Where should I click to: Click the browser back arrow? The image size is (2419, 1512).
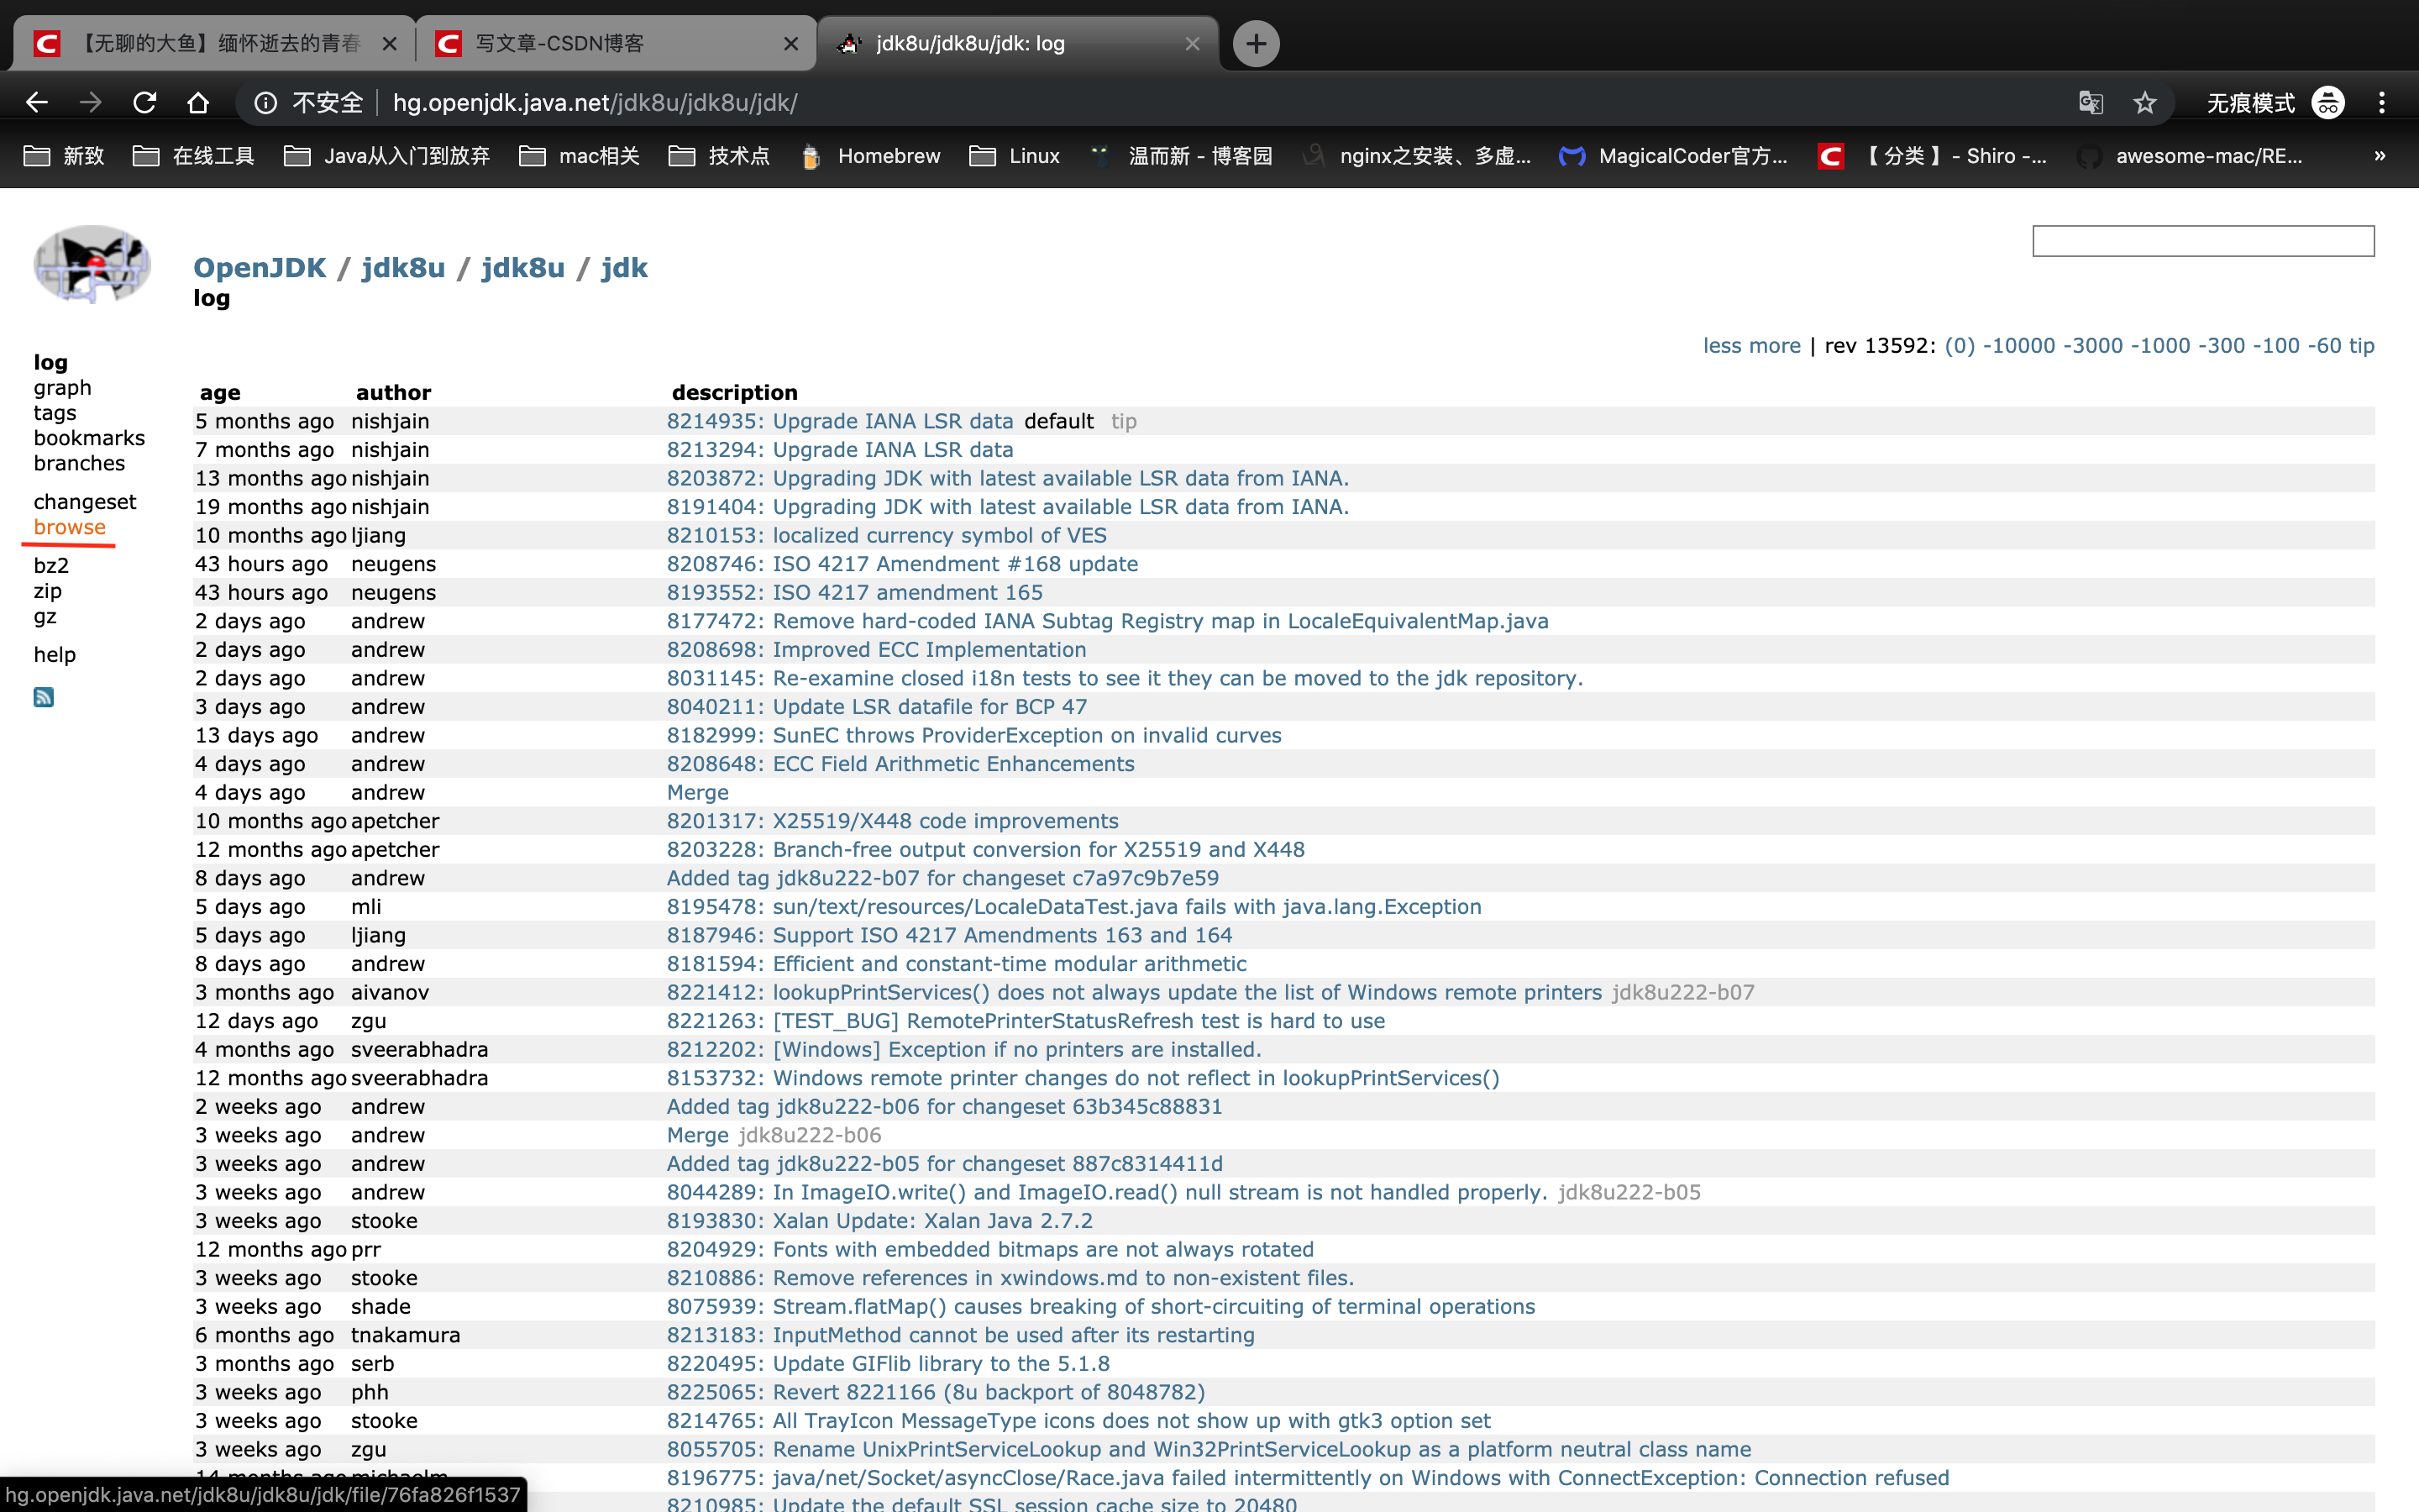pos(37,102)
